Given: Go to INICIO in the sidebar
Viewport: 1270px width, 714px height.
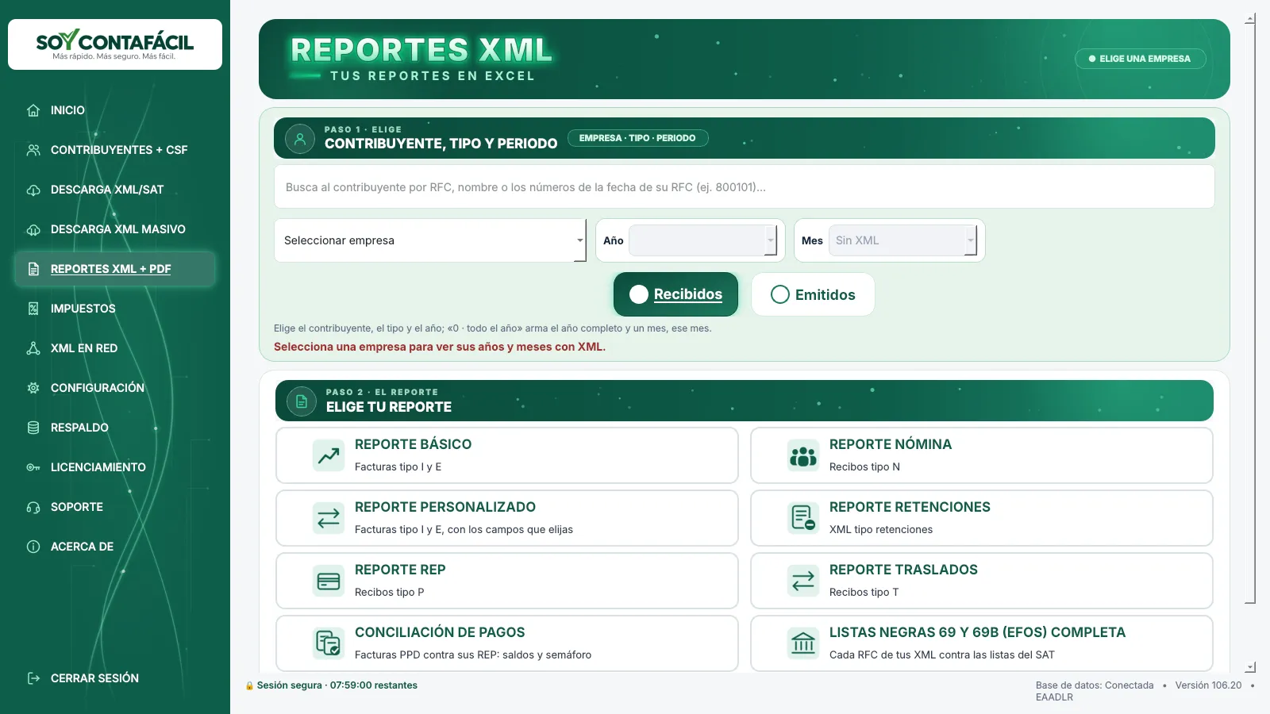Looking at the screenshot, I should [115, 110].
